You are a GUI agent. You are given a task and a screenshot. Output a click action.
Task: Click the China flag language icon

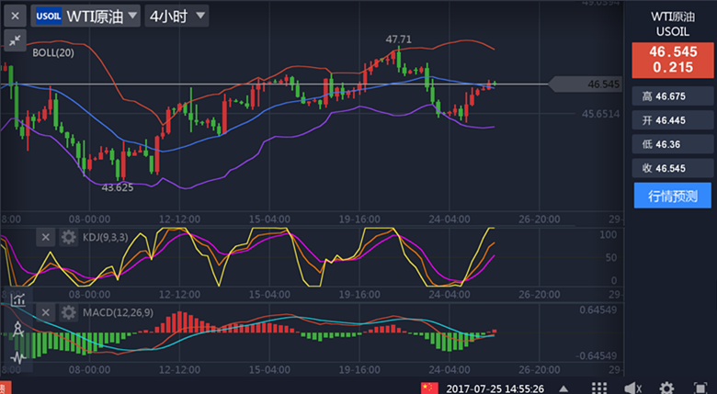tap(430, 388)
